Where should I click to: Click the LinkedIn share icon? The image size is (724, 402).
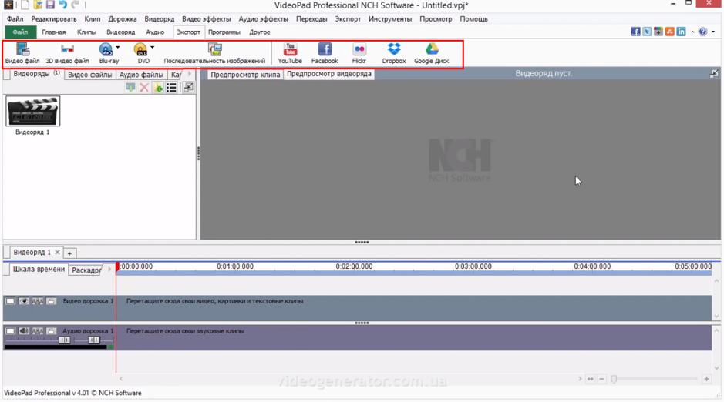681,32
